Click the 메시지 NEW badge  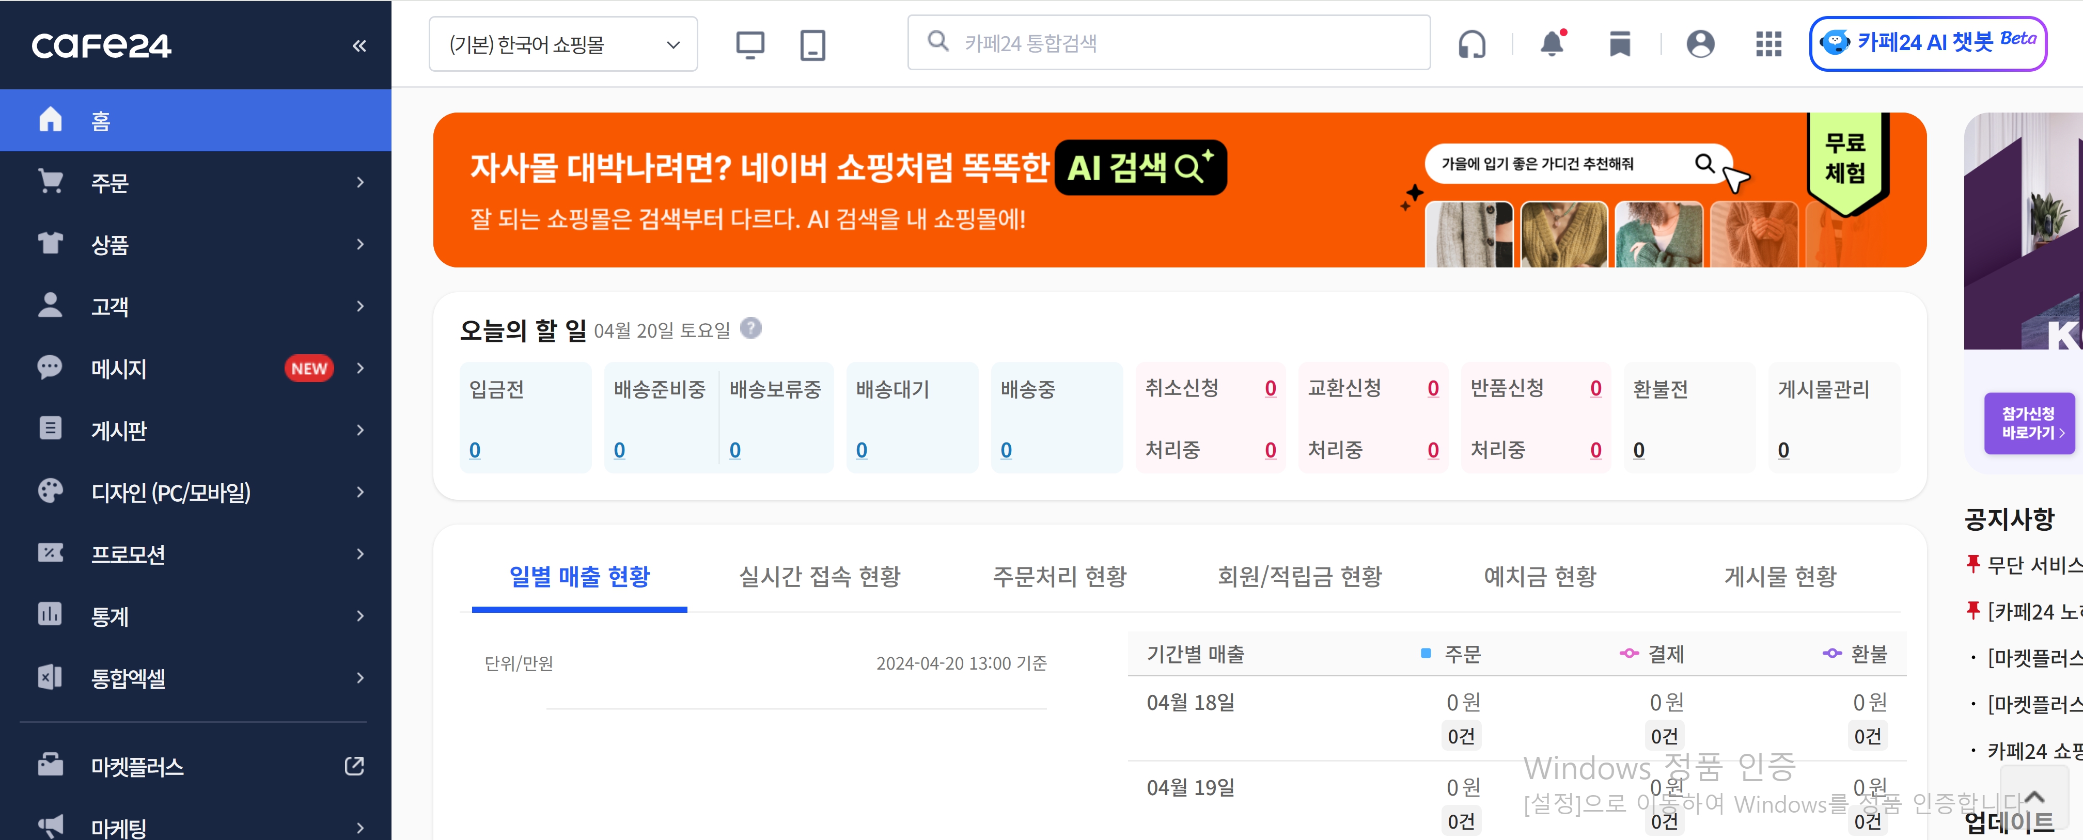click(309, 368)
